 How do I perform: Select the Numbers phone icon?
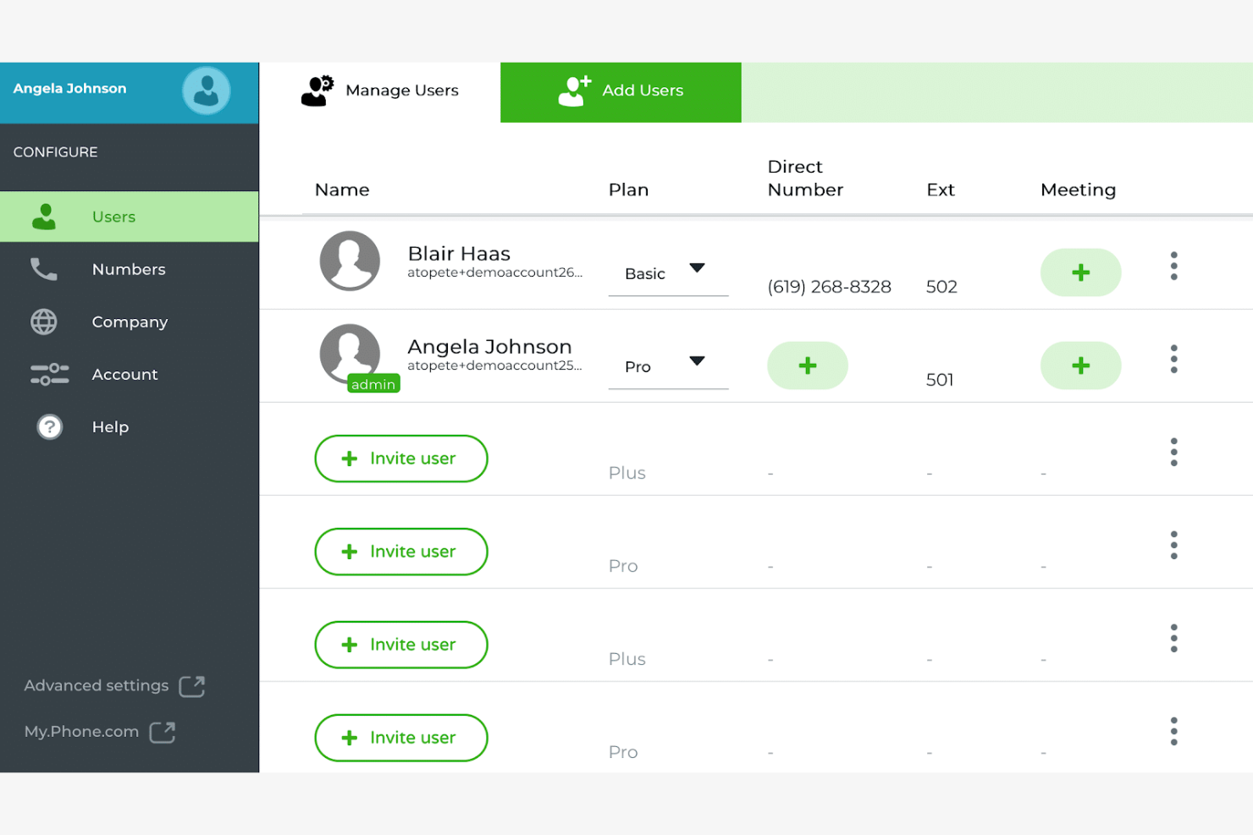(x=43, y=269)
